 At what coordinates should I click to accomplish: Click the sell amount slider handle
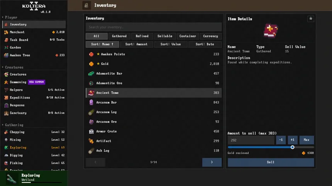[292, 147]
